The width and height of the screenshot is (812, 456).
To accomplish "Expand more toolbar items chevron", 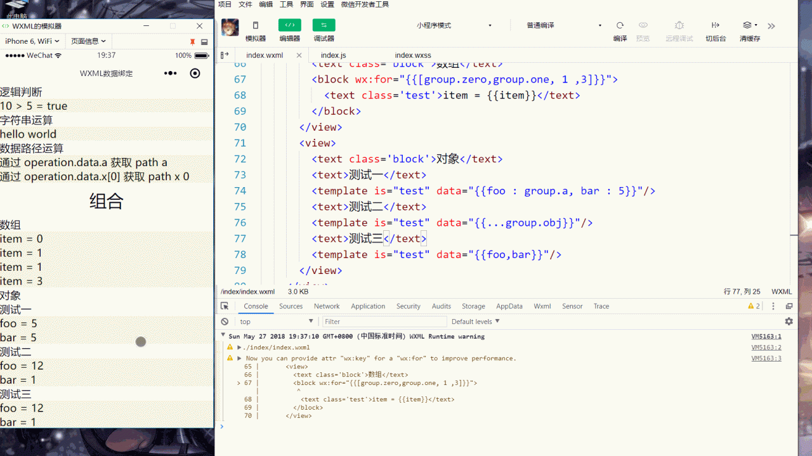I will pos(771,26).
